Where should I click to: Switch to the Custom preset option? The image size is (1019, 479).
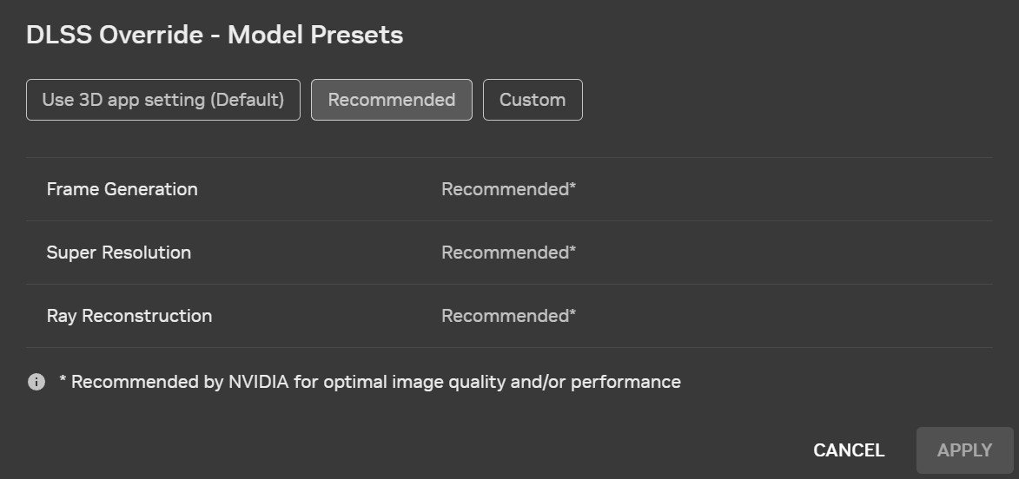click(x=533, y=100)
